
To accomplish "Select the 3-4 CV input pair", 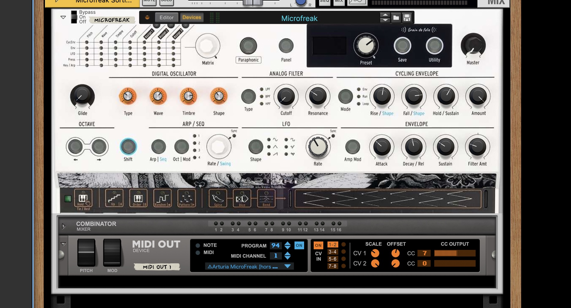I will [x=333, y=252].
